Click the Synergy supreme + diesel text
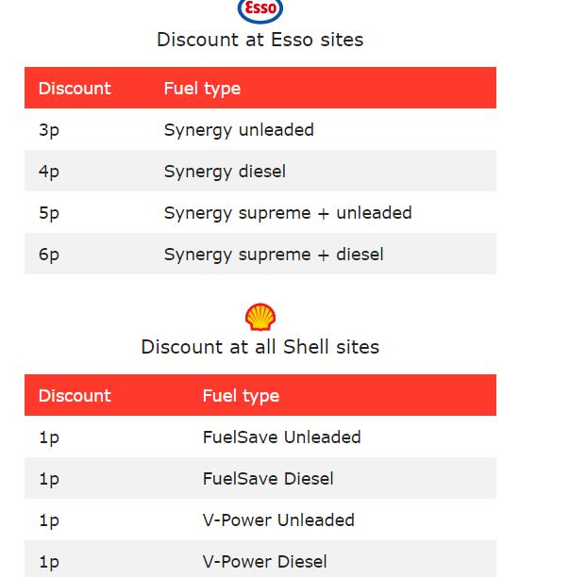This screenshot has height=577, width=570. [x=274, y=255]
